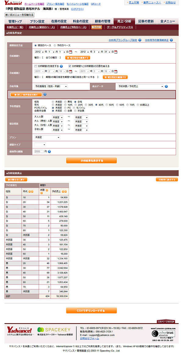Sort 予約売上 column descending with down arrow
183x353 pixels.
[x=63, y=191]
